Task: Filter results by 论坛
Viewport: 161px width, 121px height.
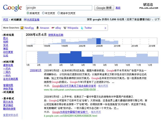Action: tap(6, 56)
